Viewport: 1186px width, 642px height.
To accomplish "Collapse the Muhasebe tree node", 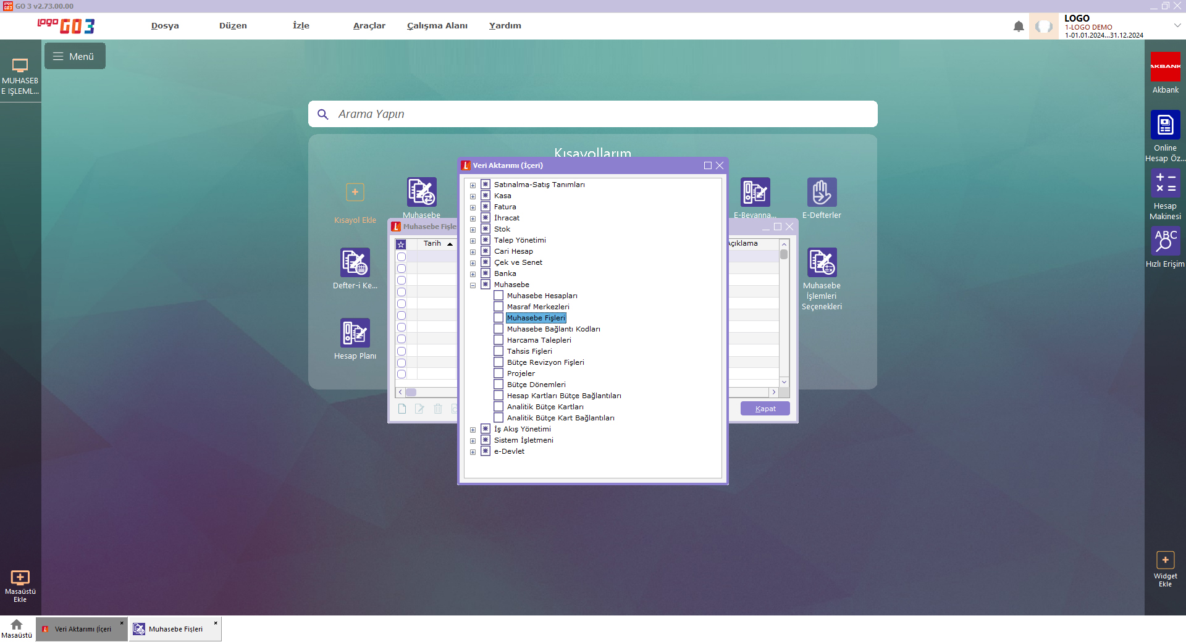I will pyautogui.click(x=473, y=285).
